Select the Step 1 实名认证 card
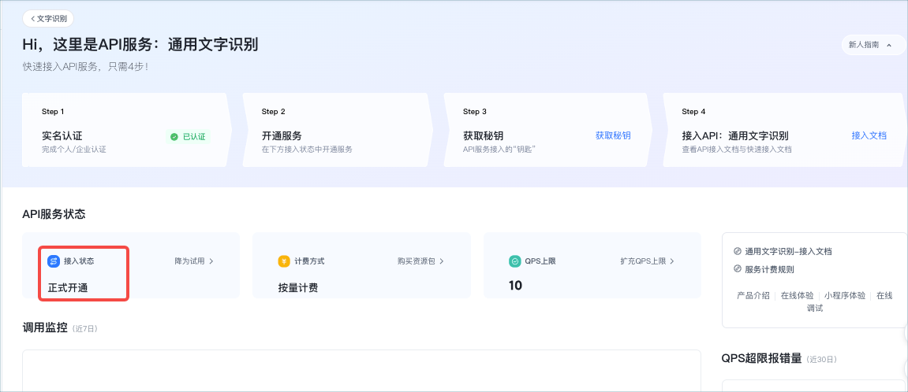Screen dimensions: 908x392 (x=127, y=130)
